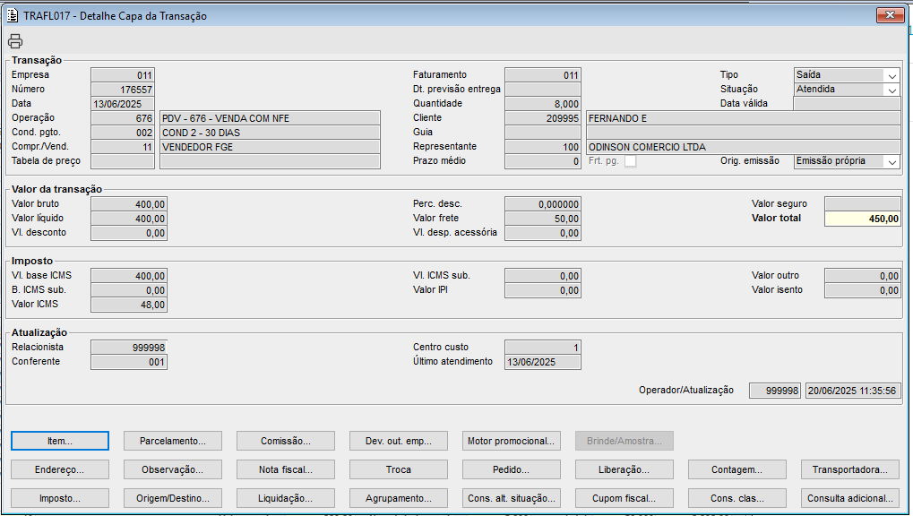Click the Cliente code field 209995
Screen dimensions: 913x516
pyautogui.click(x=543, y=118)
